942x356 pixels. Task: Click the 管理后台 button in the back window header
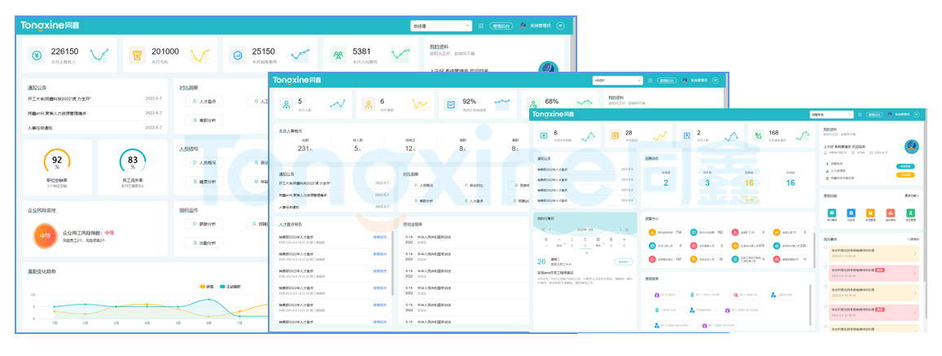pos(501,26)
